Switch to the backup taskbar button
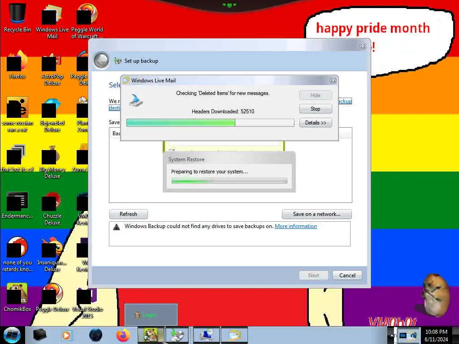The height and width of the screenshot is (344, 459). 178,335
